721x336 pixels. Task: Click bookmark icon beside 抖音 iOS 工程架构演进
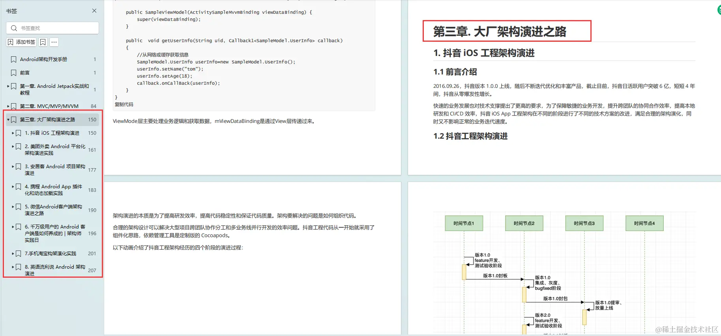(x=18, y=133)
